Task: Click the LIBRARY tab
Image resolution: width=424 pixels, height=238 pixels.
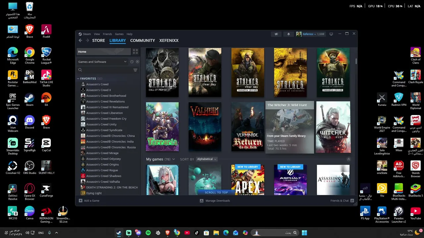Action: [x=118, y=40]
